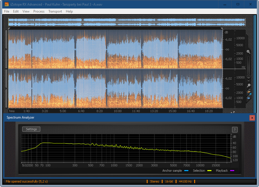Click the Playback purple color swatch
Image resolution: width=259 pixels, height=187 pixels.
[232, 171]
